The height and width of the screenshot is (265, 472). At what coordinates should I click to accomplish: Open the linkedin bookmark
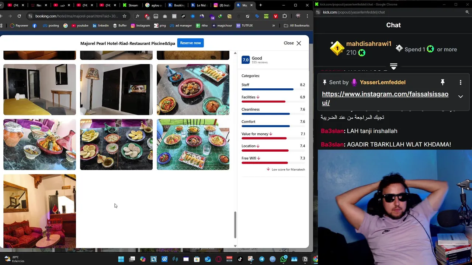coord(101,25)
